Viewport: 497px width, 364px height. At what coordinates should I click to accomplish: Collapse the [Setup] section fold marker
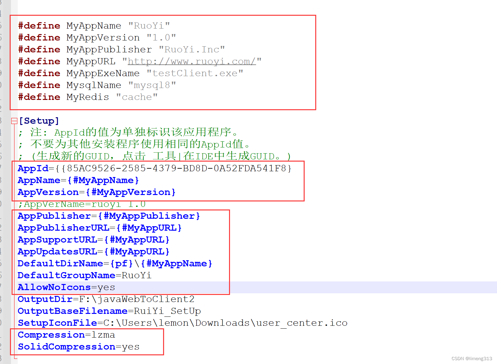[x=14, y=121]
